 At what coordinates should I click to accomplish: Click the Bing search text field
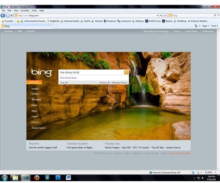pos(91,72)
